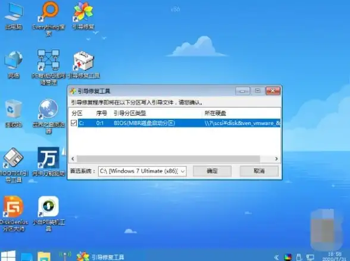This screenshot has width=350, height=261.
Task: Launch 引导修复工具 first-aid kit desktop icon
Action: click(x=83, y=65)
